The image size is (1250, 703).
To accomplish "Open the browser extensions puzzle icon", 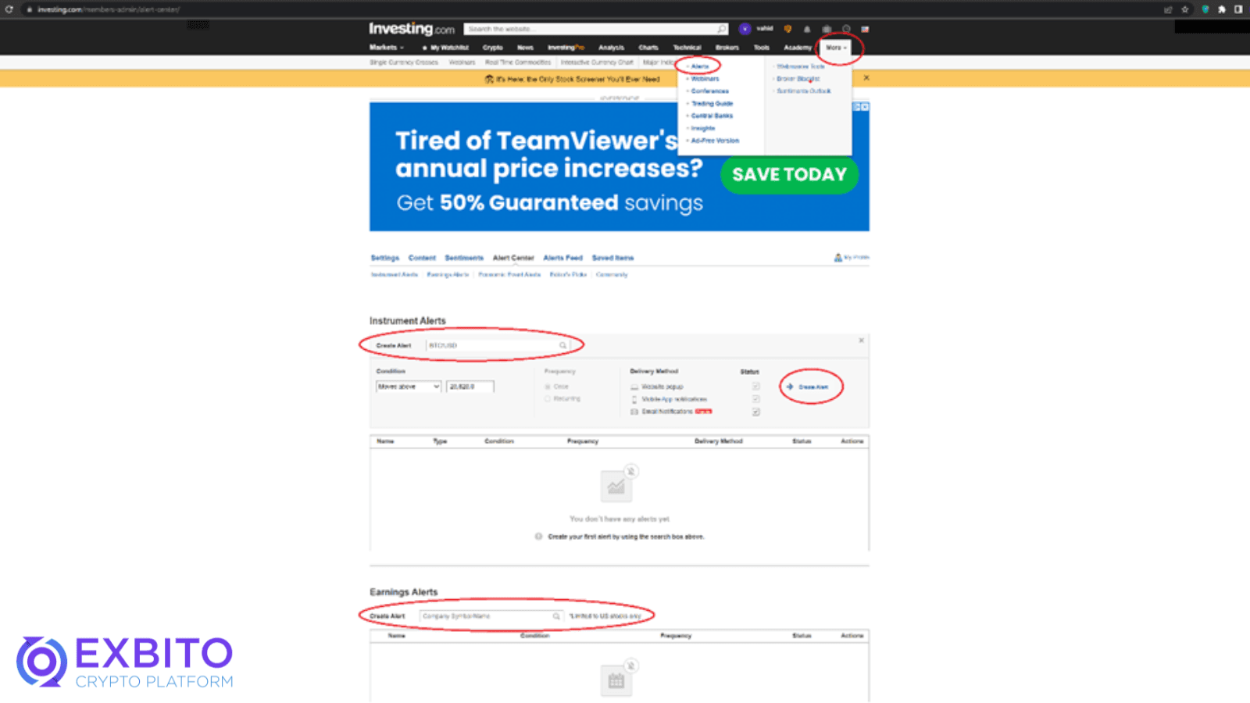I will (x=1222, y=9).
